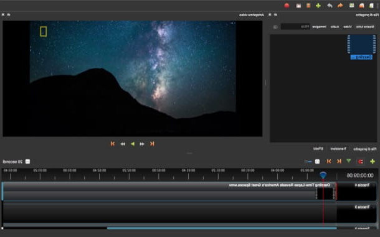Jump to end of the preview
380x237 pixels.
[x=113, y=144]
